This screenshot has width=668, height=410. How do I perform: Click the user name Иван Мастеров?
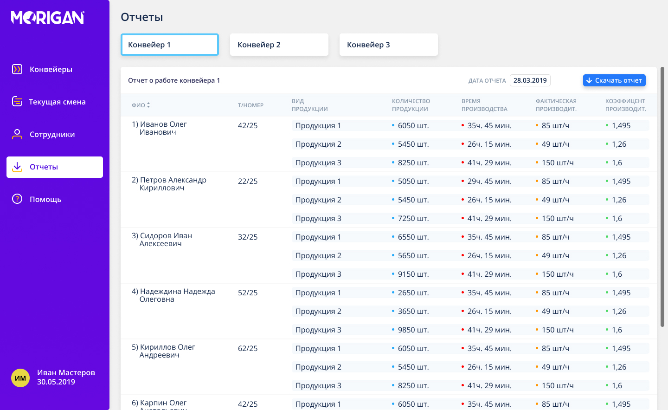click(x=66, y=372)
